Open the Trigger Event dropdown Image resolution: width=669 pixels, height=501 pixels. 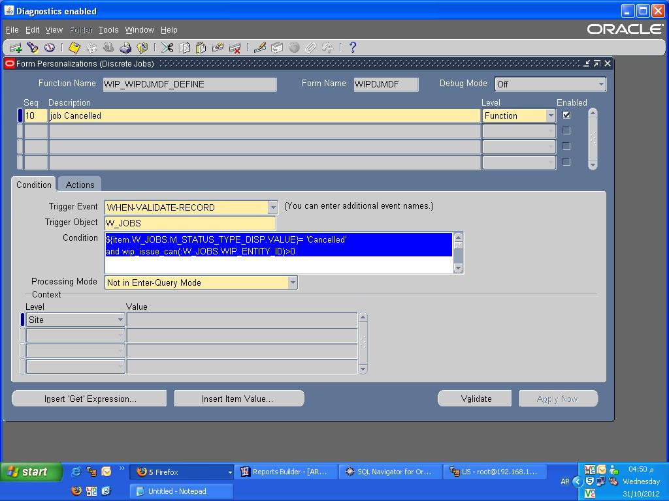pyautogui.click(x=272, y=205)
